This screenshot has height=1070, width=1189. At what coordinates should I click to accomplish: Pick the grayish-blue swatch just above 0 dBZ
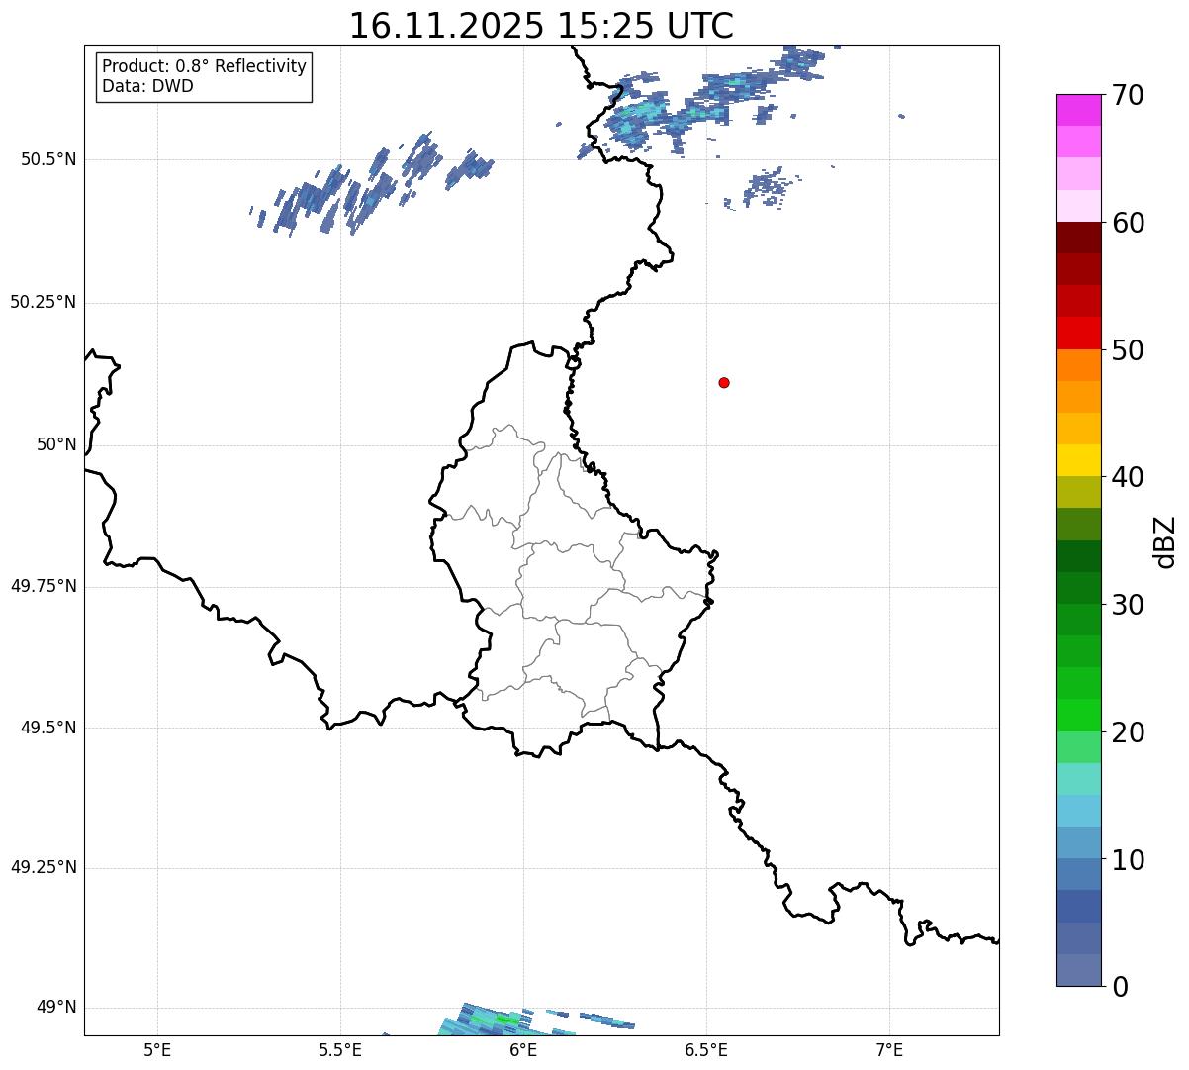tap(1079, 970)
